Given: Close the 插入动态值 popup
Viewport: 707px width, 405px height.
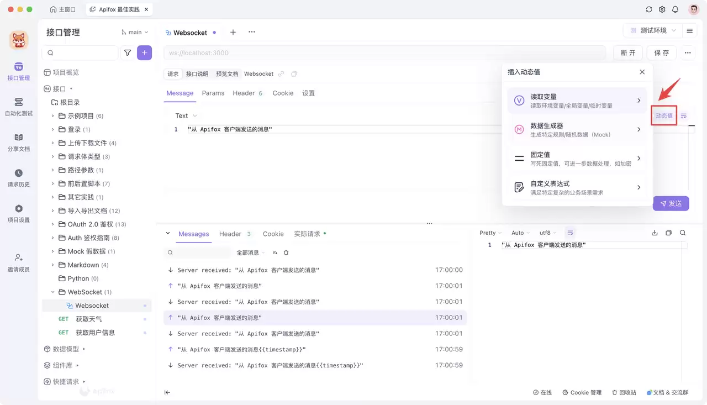Looking at the screenshot, I should [x=642, y=72].
